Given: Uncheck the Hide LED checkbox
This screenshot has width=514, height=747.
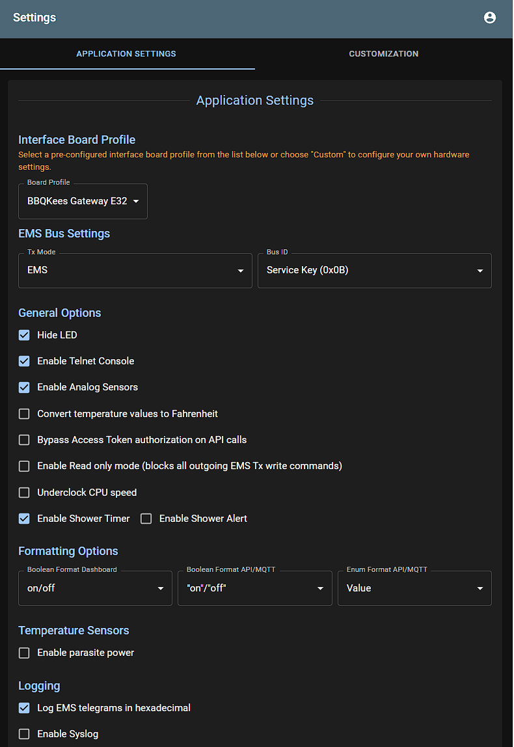Looking at the screenshot, I should click(24, 335).
